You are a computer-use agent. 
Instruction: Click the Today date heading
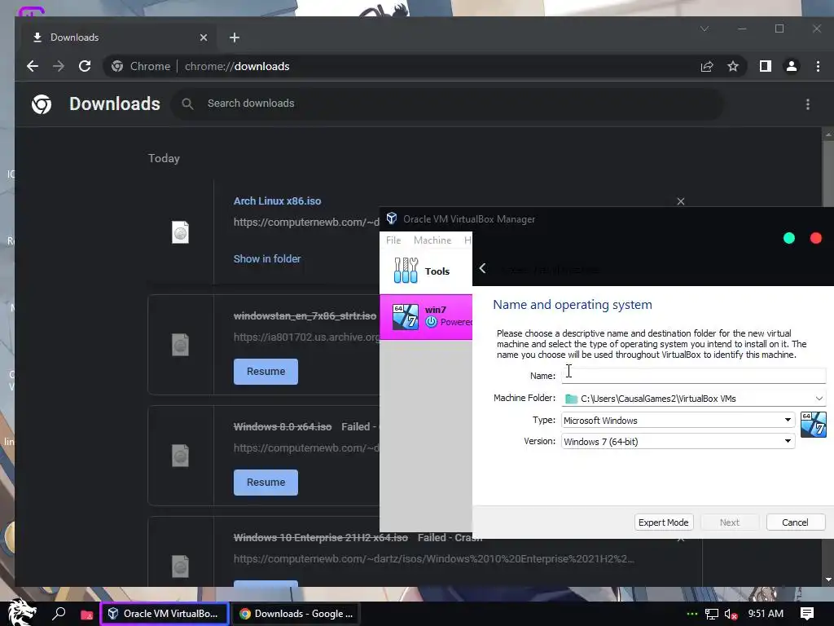[164, 158]
